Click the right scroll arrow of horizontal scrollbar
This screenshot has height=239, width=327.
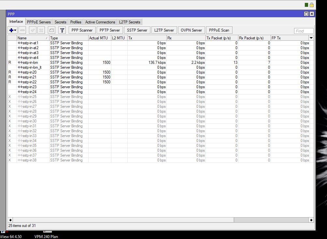[311, 220]
